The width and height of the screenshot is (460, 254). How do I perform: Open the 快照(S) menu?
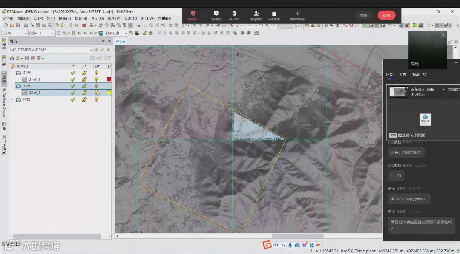click(65, 18)
